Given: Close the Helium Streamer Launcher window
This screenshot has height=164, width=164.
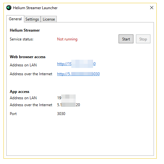Looking at the screenshot, I should point(152,8).
